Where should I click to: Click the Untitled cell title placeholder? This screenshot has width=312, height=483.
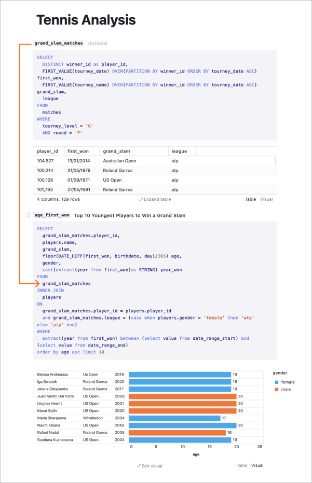pos(97,44)
